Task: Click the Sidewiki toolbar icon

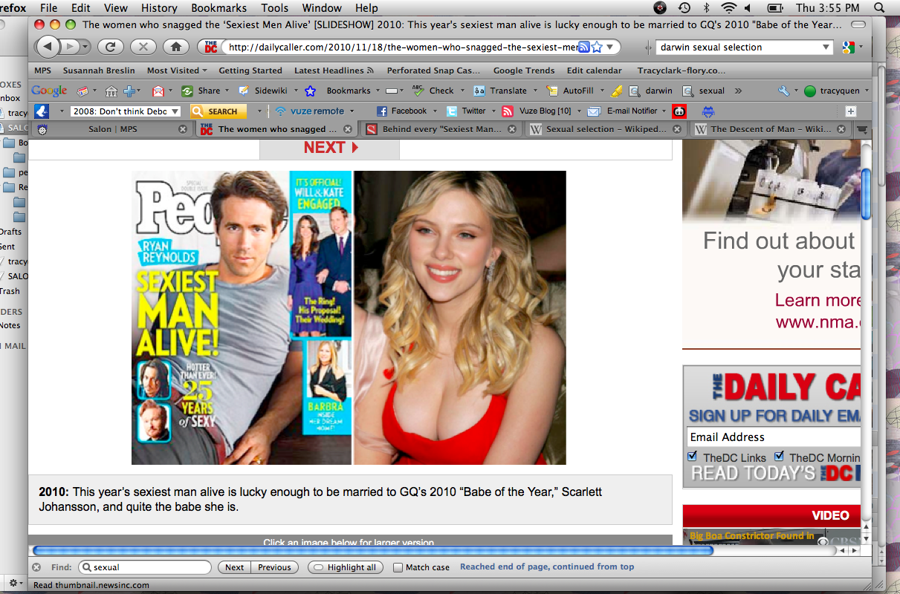Action: (x=244, y=91)
